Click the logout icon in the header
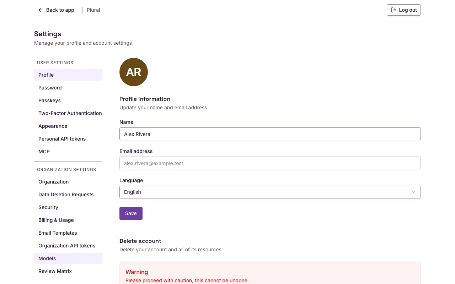This screenshot has height=284, width=455. [x=394, y=10]
